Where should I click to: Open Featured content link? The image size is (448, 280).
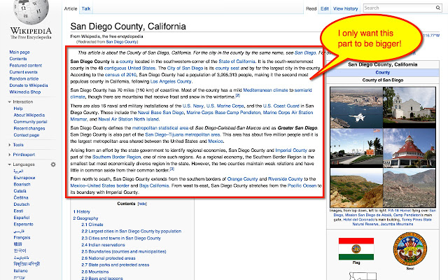pos(25,65)
